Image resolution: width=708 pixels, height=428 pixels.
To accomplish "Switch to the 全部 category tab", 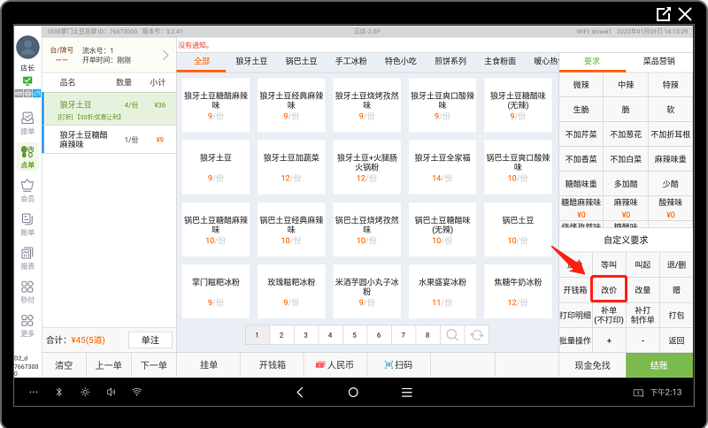I will click(202, 61).
